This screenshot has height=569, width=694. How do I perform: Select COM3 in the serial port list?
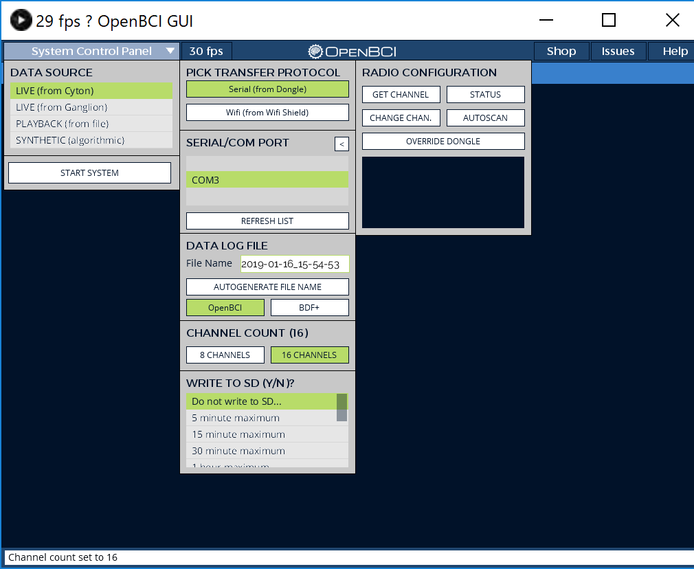[x=267, y=180]
